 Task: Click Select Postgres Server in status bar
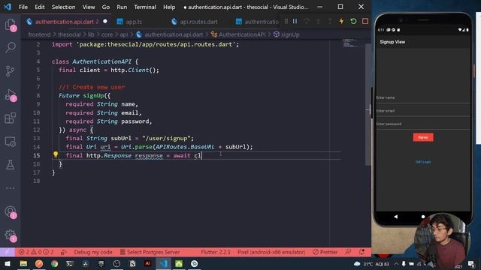(150, 252)
